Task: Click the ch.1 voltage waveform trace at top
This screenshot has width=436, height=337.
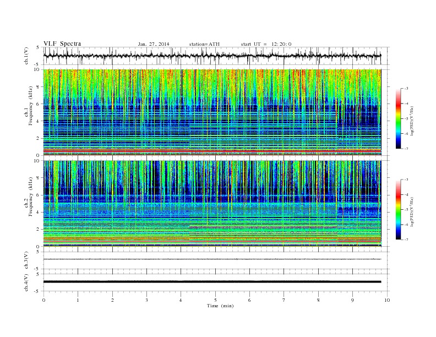Action: (212, 56)
